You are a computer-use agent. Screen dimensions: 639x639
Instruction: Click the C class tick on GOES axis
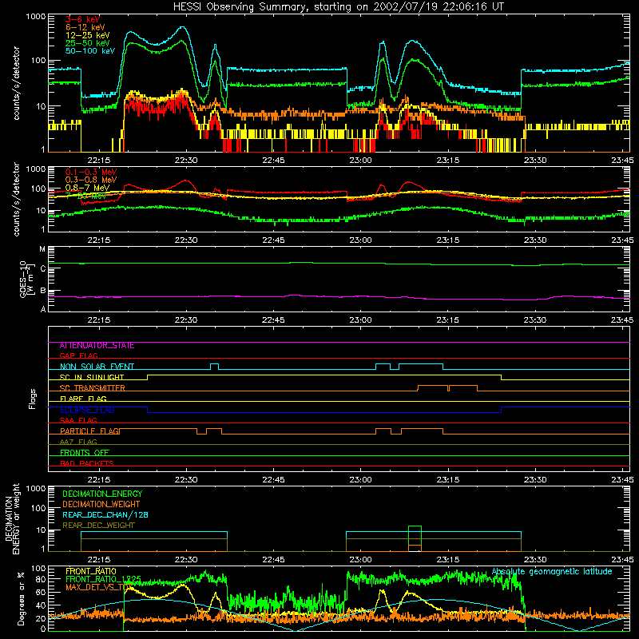pos(42,269)
